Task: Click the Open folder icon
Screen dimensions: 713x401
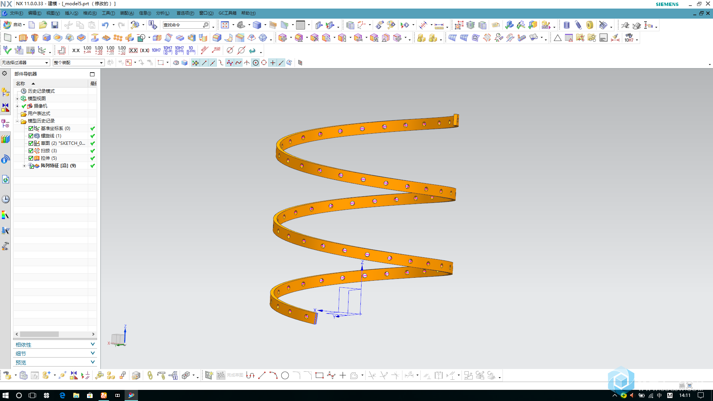Action: click(43, 25)
